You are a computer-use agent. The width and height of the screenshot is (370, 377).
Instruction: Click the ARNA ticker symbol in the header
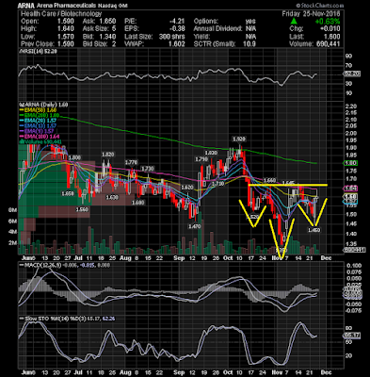tap(26, 6)
